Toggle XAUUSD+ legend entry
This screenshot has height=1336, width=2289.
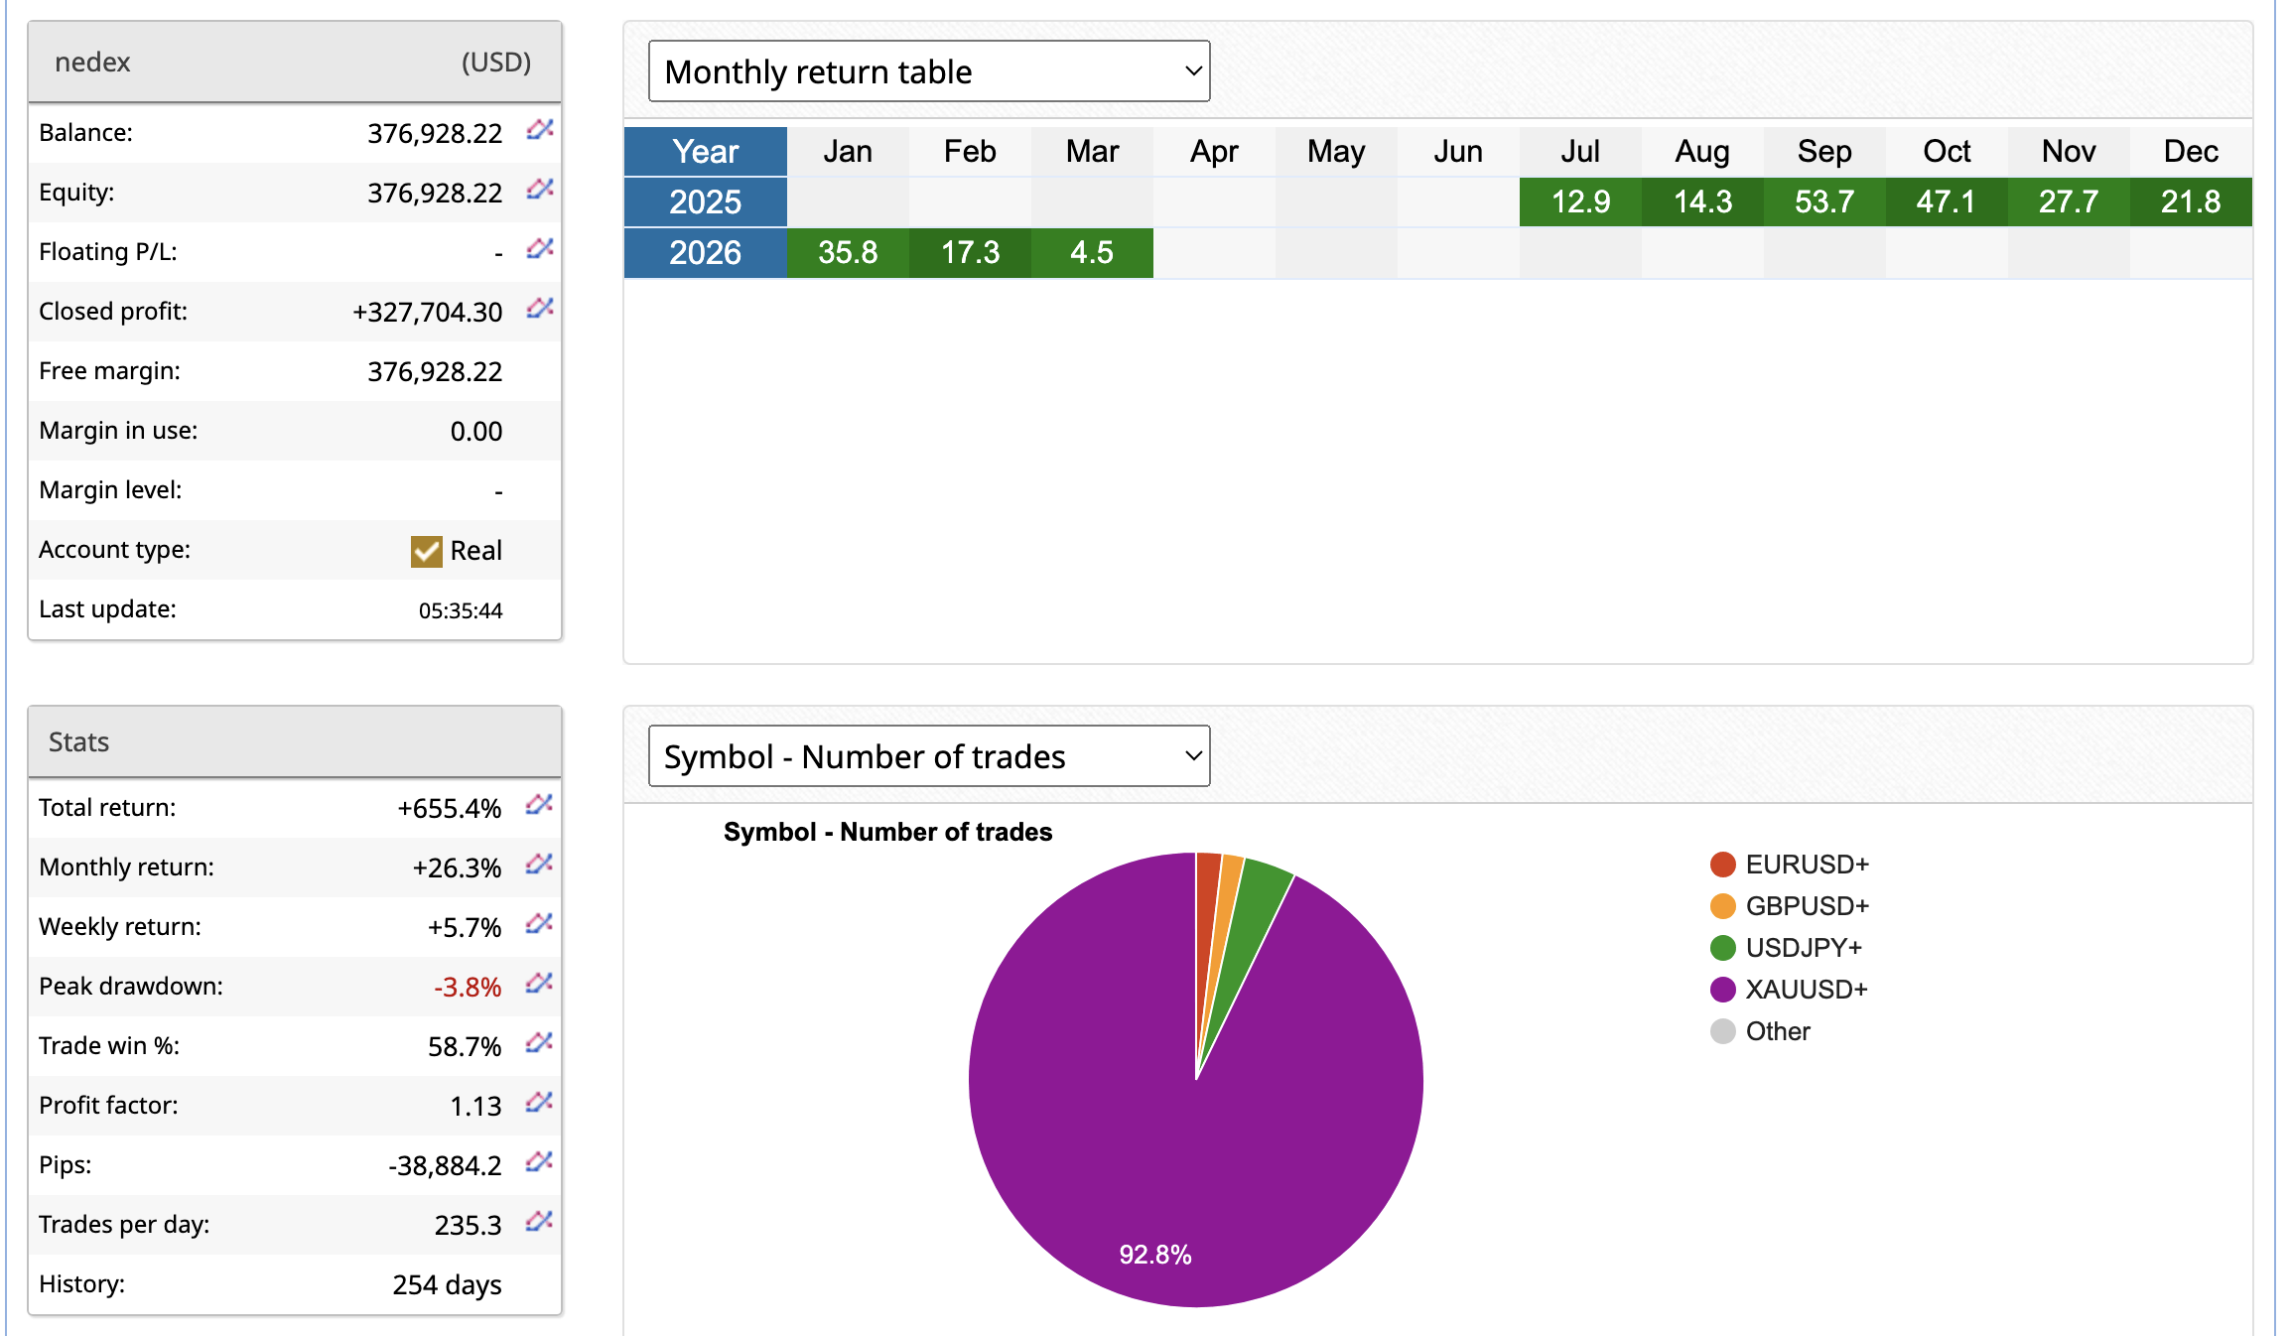coord(1806,990)
